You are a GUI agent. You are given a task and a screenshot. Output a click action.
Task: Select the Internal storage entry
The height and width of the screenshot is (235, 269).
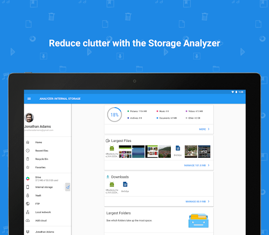click(45, 187)
